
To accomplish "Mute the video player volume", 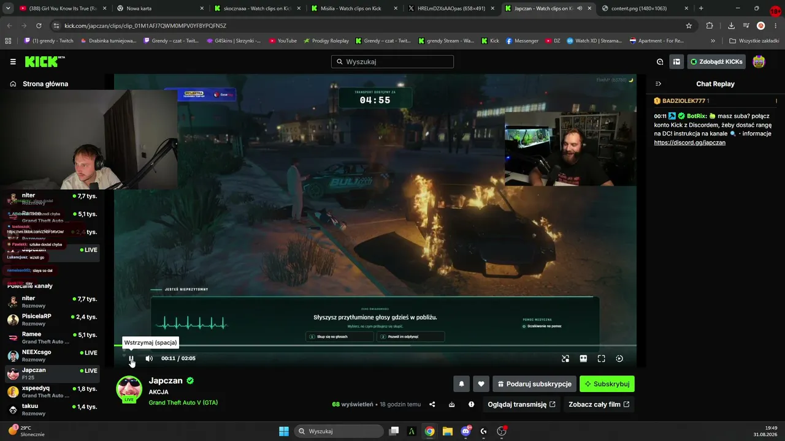I will click(149, 358).
